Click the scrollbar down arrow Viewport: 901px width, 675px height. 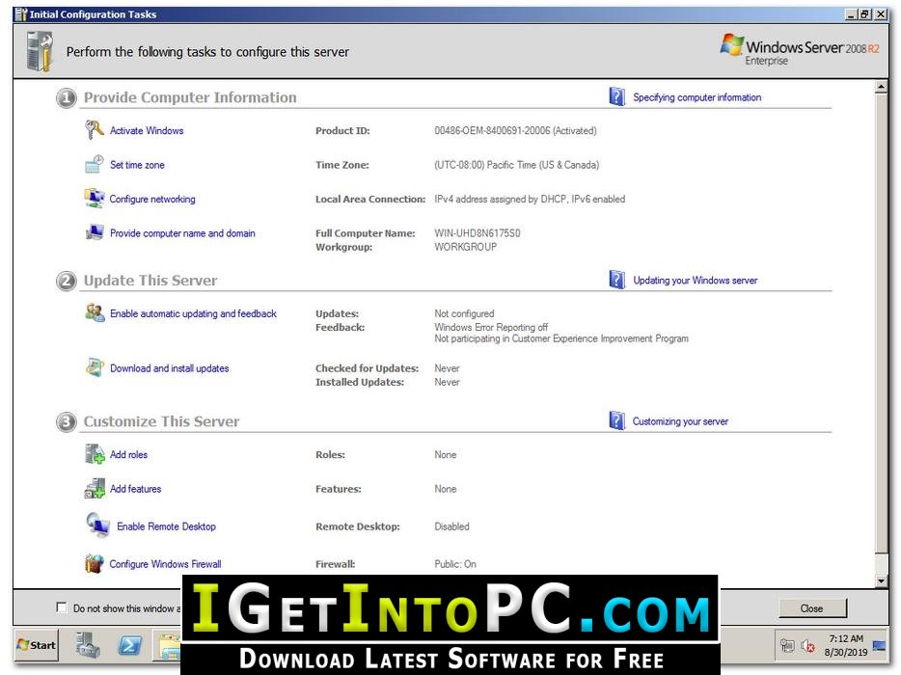pos(881,580)
